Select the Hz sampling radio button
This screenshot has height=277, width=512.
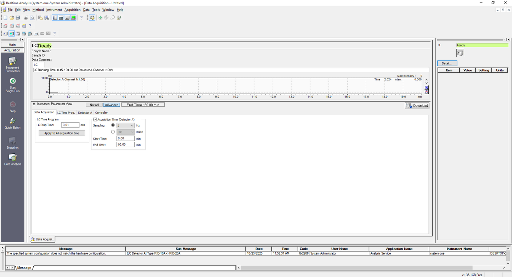point(113,125)
